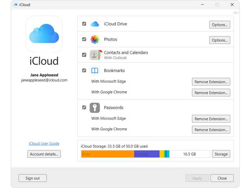Close the iCloud window with X
251x188 pixels.
click(232, 5)
